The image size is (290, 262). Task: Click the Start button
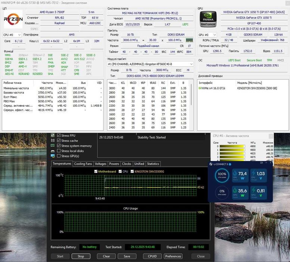point(60,256)
